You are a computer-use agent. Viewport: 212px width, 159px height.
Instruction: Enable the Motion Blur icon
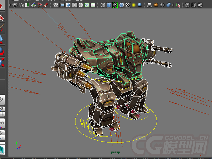156,5
